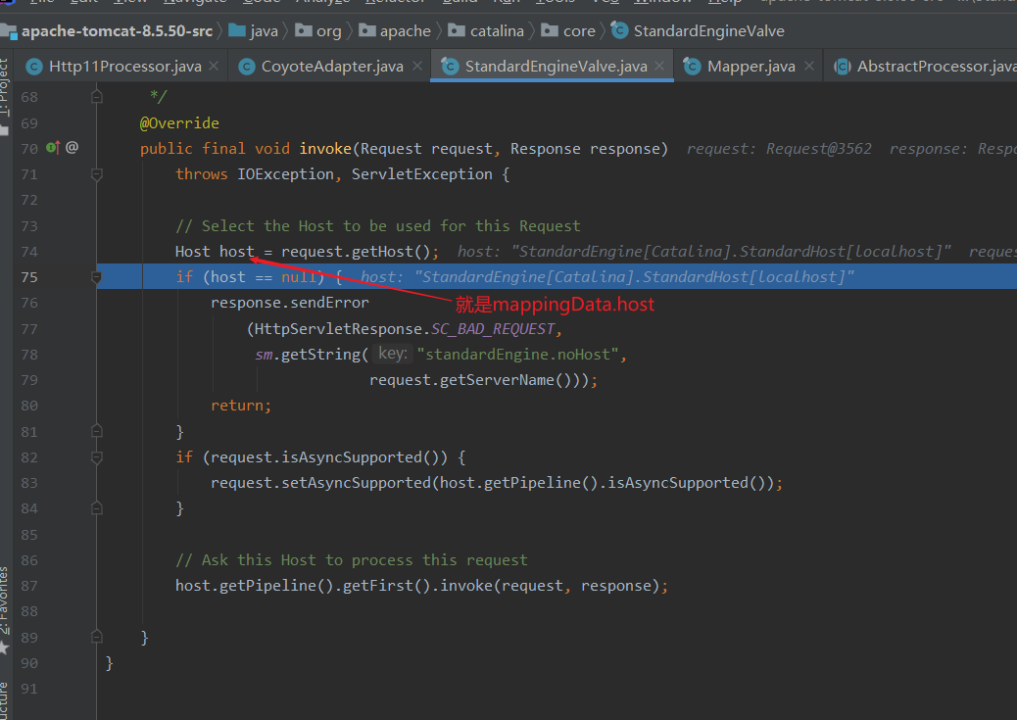Click the @ annotation gutter icon on line 70
Image resolution: width=1017 pixels, height=720 pixels.
72,148
